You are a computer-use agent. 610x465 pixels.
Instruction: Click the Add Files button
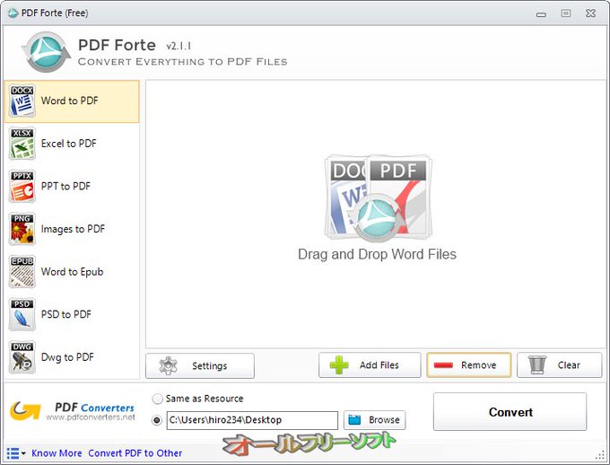click(370, 365)
